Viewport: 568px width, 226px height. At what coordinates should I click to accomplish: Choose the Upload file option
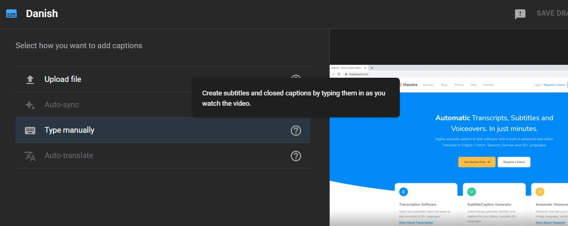163,79
